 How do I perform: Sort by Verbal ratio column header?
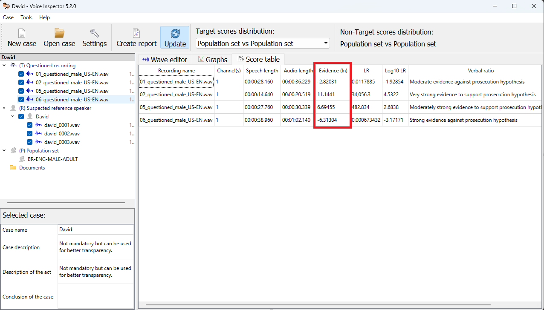tap(475, 71)
